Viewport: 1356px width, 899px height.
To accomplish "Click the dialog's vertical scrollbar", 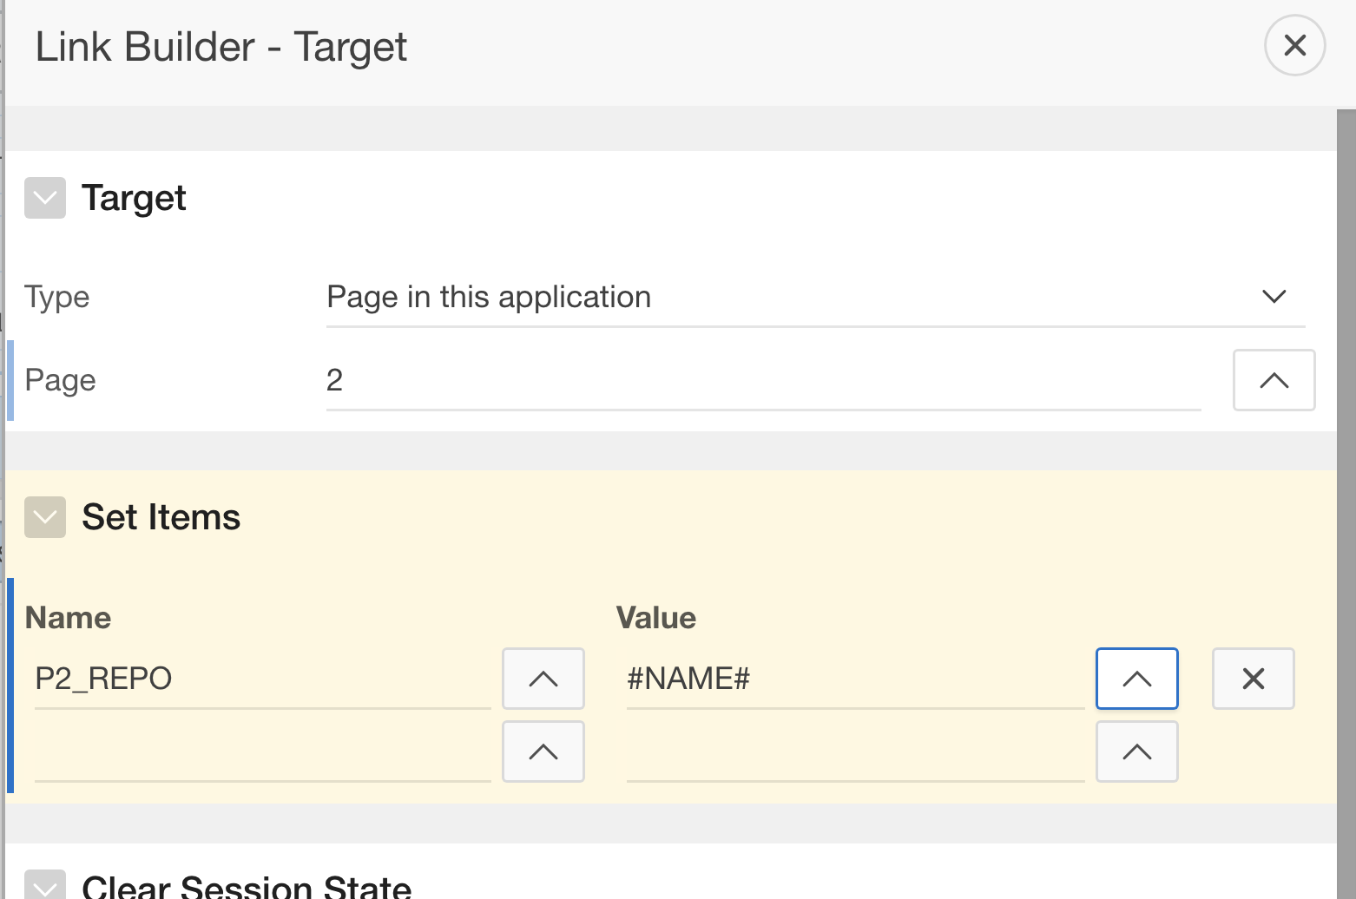I will coord(1346,503).
